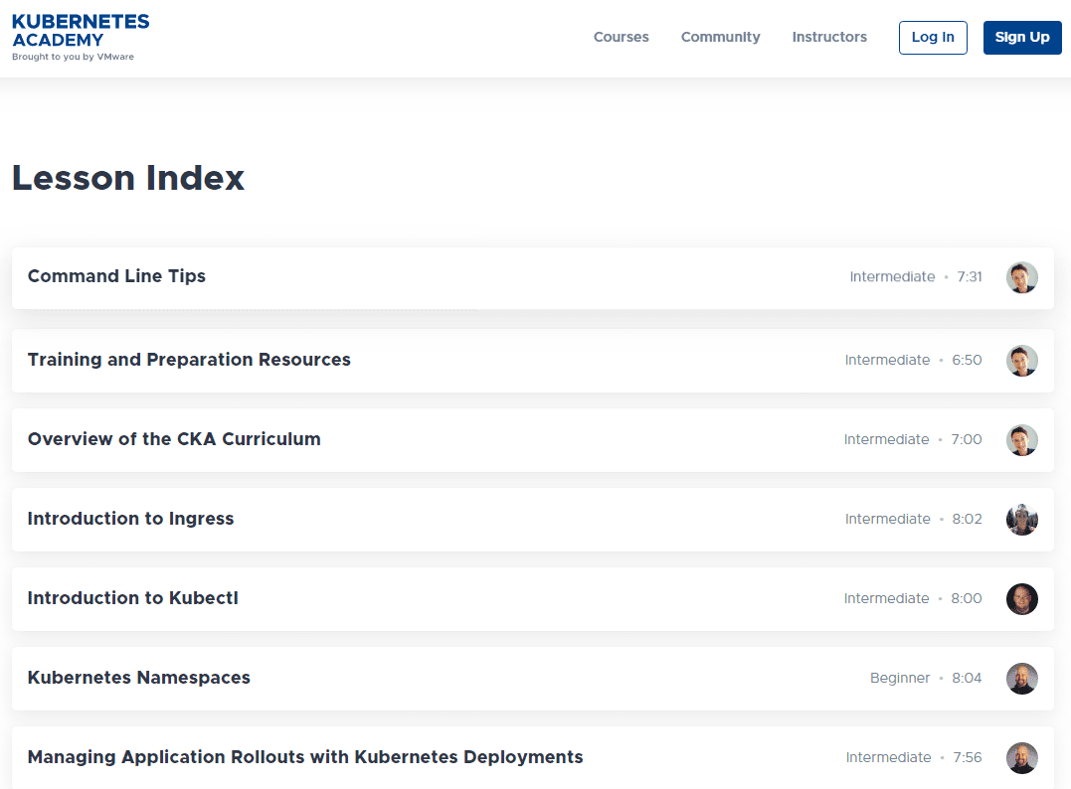Open the Command Line Tips lesson
The height and width of the screenshot is (789, 1071).
(x=116, y=276)
